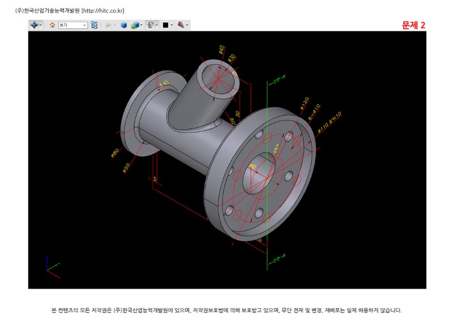The width and height of the screenshot is (453, 320).
Task: Click the copyright notice footer text
Action: [226, 310]
